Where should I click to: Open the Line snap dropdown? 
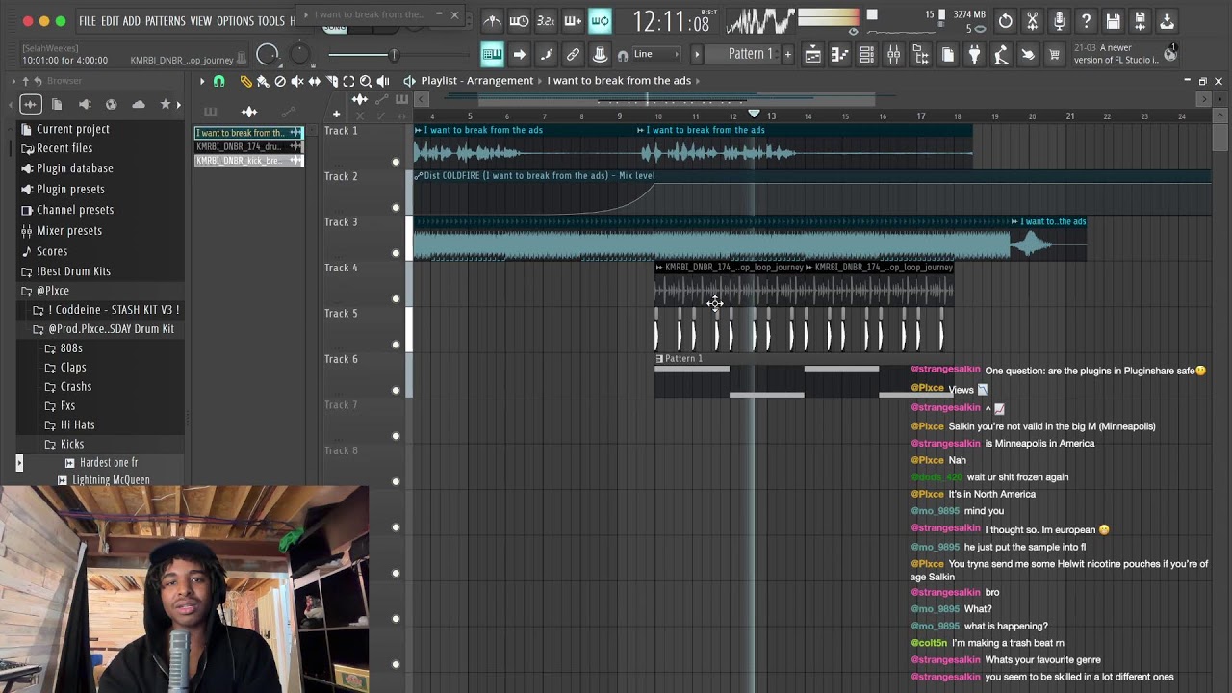[654, 54]
